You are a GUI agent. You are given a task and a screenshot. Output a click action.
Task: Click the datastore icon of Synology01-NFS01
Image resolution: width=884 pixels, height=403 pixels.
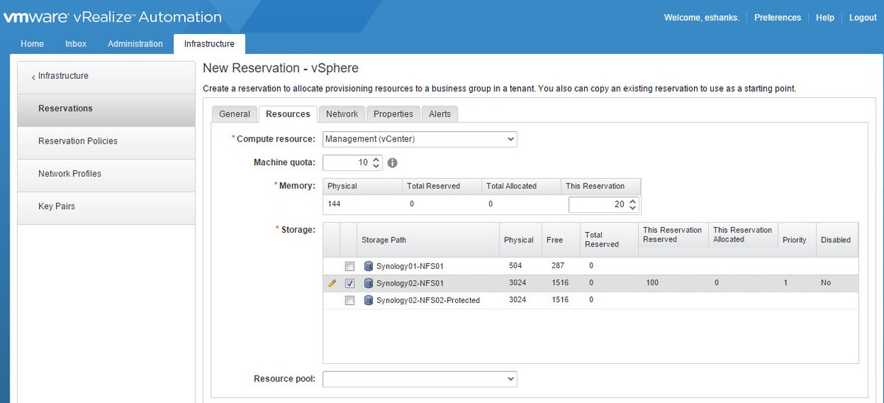click(x=368, y=265)
